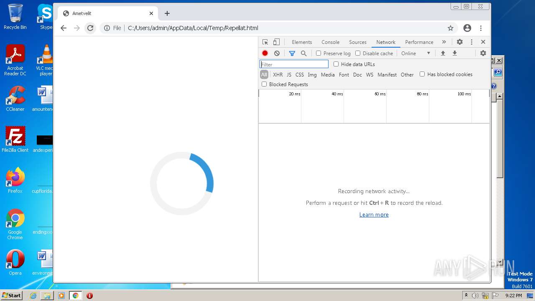Open volume control in system tray
Screen dimensions: 535x301
tap(475, 296)
